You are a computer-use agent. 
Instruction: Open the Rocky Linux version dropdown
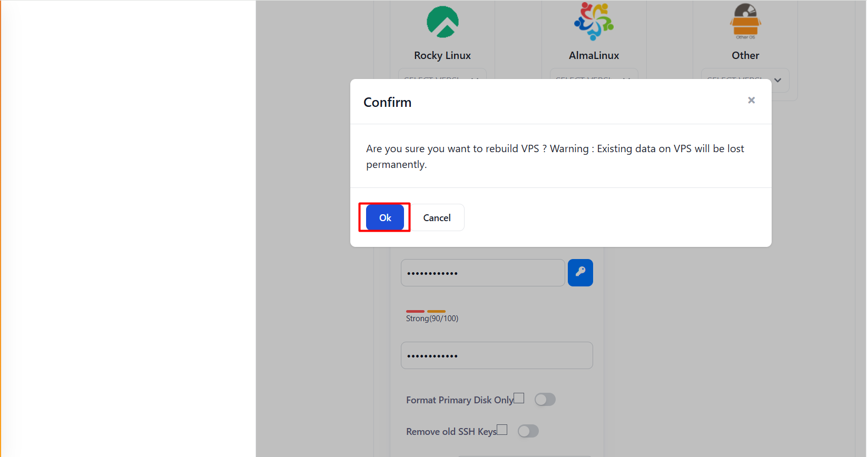tap(442, 75)
